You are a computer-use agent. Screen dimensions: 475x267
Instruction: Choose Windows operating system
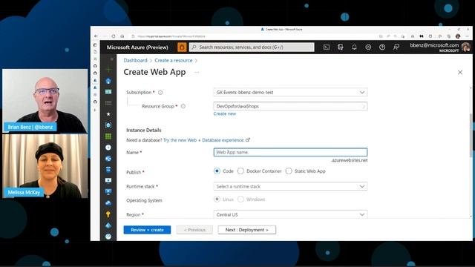[x=240, y=200]
